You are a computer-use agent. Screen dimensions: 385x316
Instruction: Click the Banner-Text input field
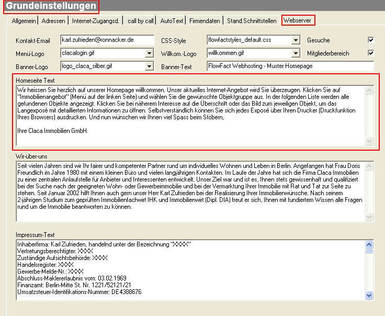pyautogui.click(x=290, y=66)
